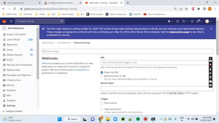Image resolution: width=219 pixels, height=123 pixels.
Task: Open the chatGPT bookmark
Action: point(135,14)
